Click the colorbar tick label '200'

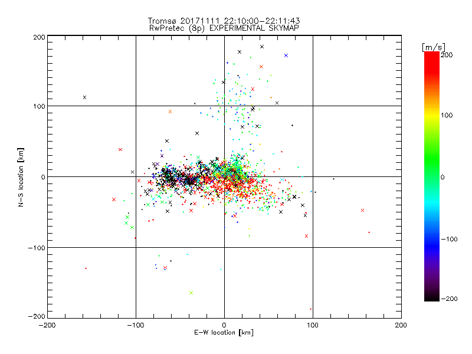tap(447, 55)
